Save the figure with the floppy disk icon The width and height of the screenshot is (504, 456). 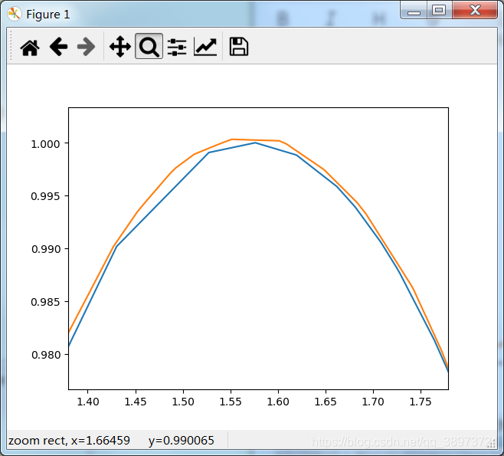238,47
